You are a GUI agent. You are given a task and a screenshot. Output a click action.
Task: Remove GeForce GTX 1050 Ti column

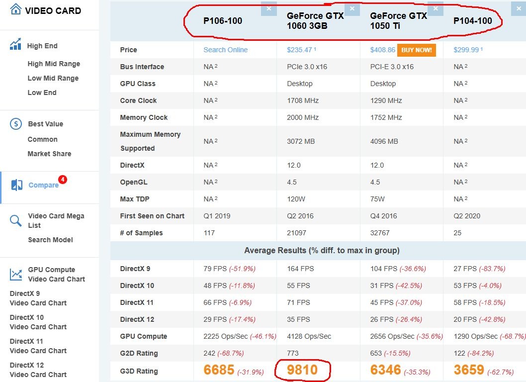[436, 8]
